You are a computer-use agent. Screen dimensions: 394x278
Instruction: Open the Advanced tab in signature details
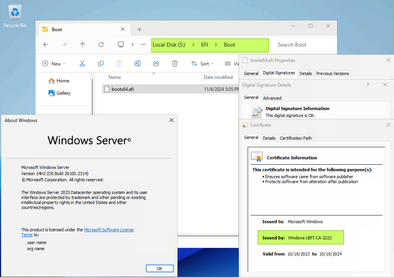272,98
